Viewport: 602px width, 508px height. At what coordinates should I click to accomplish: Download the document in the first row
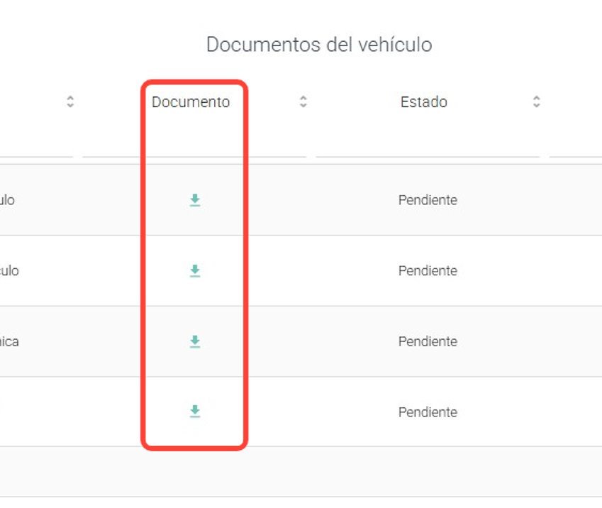pos(195,200)
